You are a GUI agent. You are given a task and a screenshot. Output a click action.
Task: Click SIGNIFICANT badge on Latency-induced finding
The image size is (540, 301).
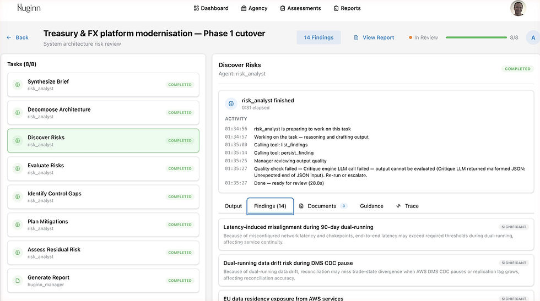(514, 227)
